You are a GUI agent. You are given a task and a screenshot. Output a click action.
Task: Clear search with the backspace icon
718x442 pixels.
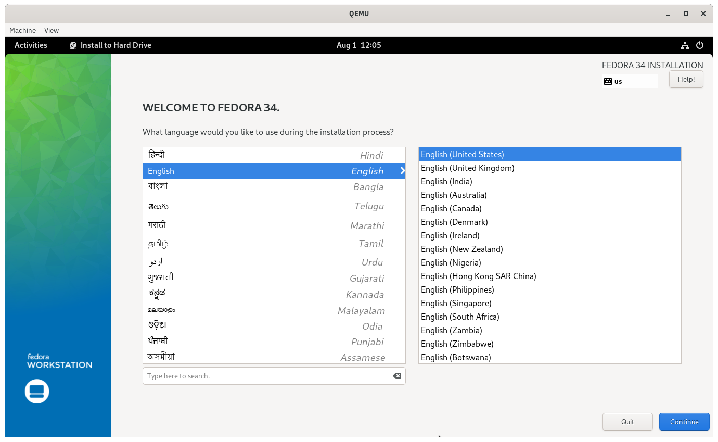point(397,376)
